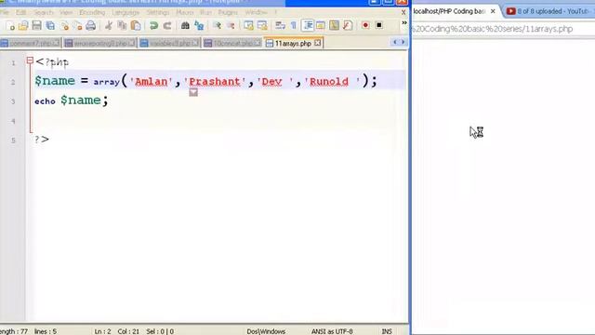Expand the toolbar overflow chevron
Viewport: 595px width, 335px height.
click(x=404, y=23)
